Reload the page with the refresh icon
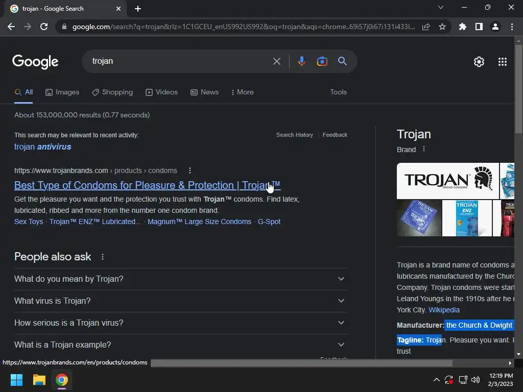The image size is (523, 392). click(44, 27)
